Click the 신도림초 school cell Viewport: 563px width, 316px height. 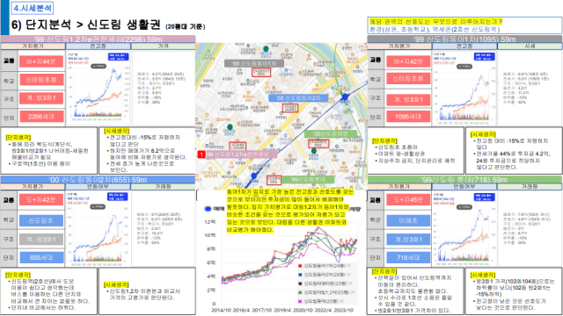point(41,220)
